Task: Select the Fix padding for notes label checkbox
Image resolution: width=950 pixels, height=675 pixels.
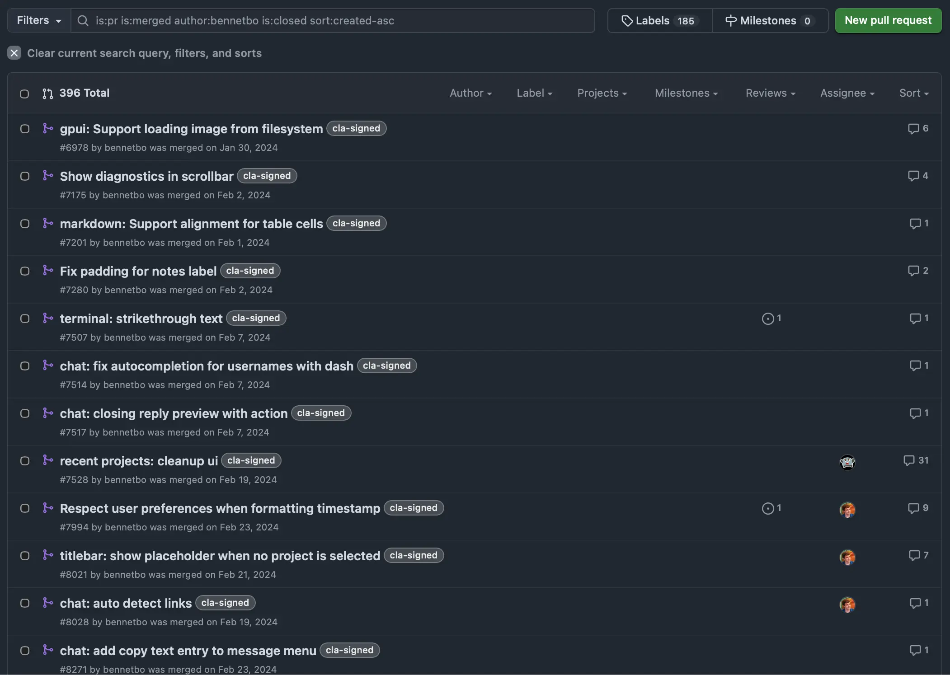Action: (x=25, y=271)
